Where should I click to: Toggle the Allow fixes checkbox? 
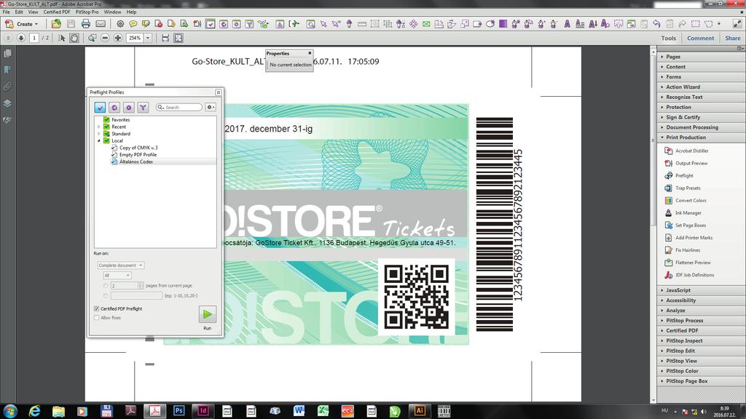(97, 318)
